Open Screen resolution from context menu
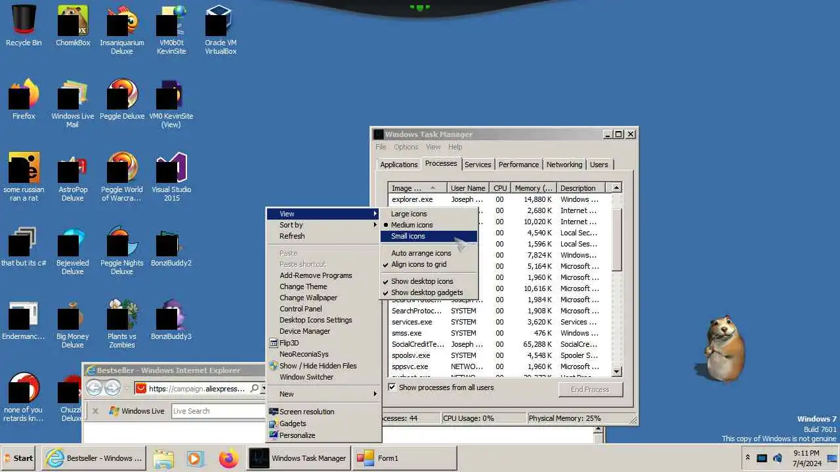Viewport: 840px width, 472px height. coord(324,412)
